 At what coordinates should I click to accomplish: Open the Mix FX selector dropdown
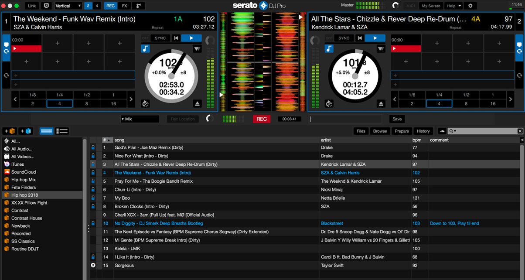click(140, 118)
